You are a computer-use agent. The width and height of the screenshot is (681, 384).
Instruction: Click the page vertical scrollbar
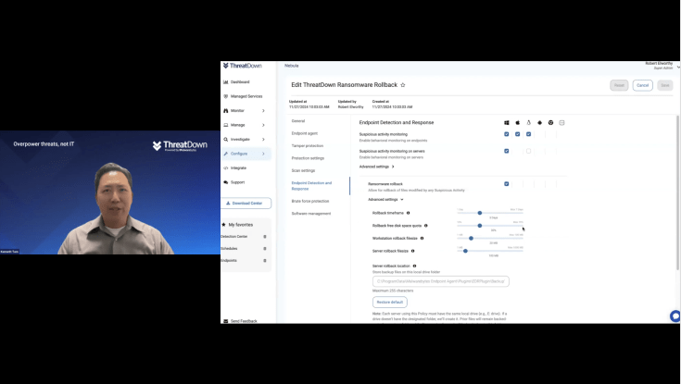click(x=677, y=193)
